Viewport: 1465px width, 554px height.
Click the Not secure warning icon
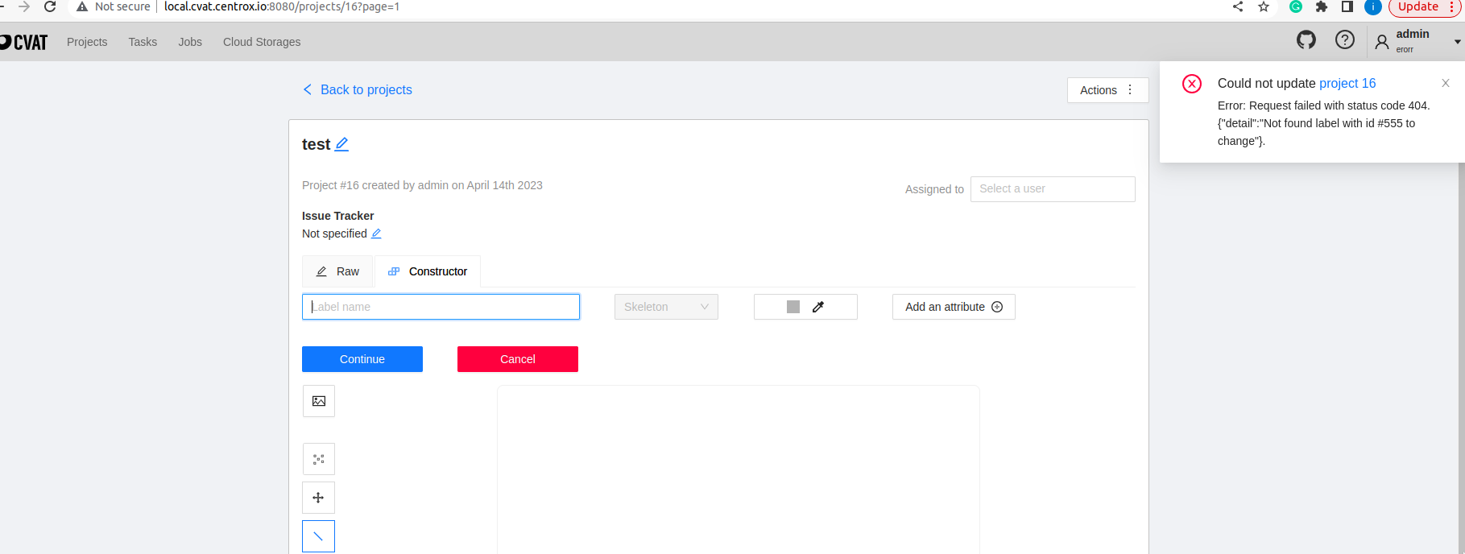(82, 6)
